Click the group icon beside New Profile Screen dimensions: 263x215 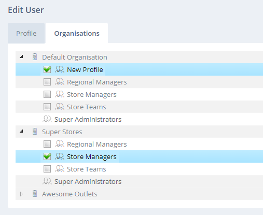[60, 69]
